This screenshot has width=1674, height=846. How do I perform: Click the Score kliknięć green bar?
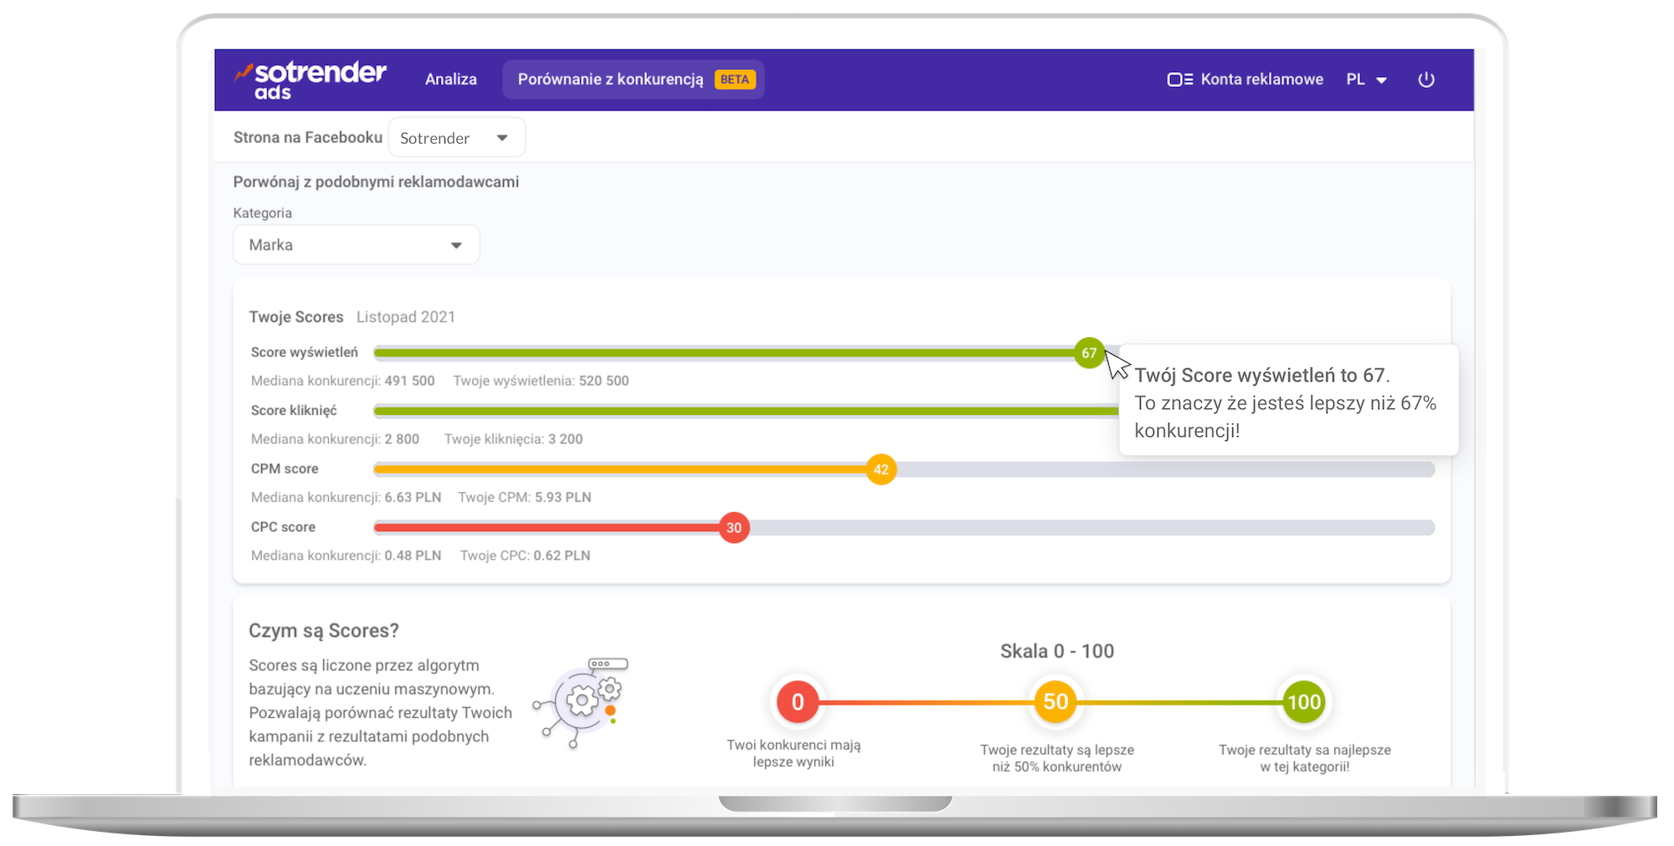pyautogui.click(x=745, y=411)
